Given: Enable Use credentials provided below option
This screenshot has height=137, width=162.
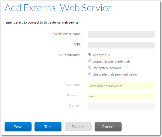Looking at the screenshot, I should click(x=90, y=74).
